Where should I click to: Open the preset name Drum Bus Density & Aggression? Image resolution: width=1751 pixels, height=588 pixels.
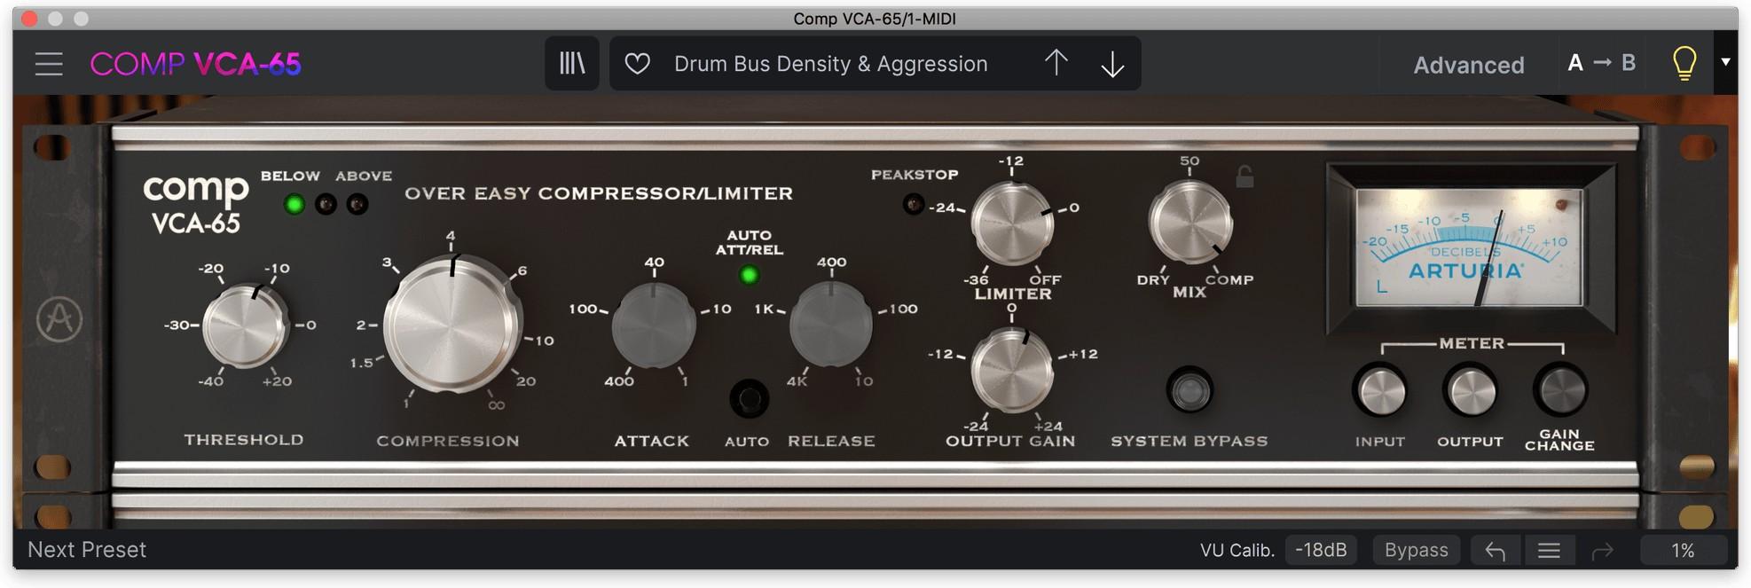831,64
